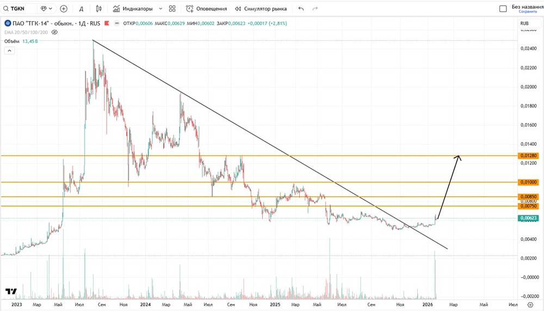Click the МИН 0,00602 low value
Screen dimensions: 544x311
point(201,23)
